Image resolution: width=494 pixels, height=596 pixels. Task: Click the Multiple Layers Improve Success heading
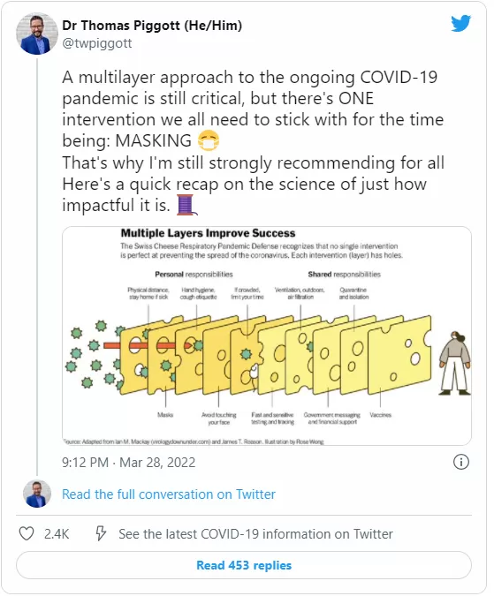[x=208, y=233]
